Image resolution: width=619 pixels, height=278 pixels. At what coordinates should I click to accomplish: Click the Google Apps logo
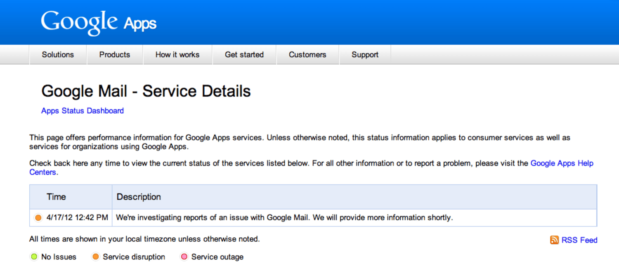pos(99,22)
